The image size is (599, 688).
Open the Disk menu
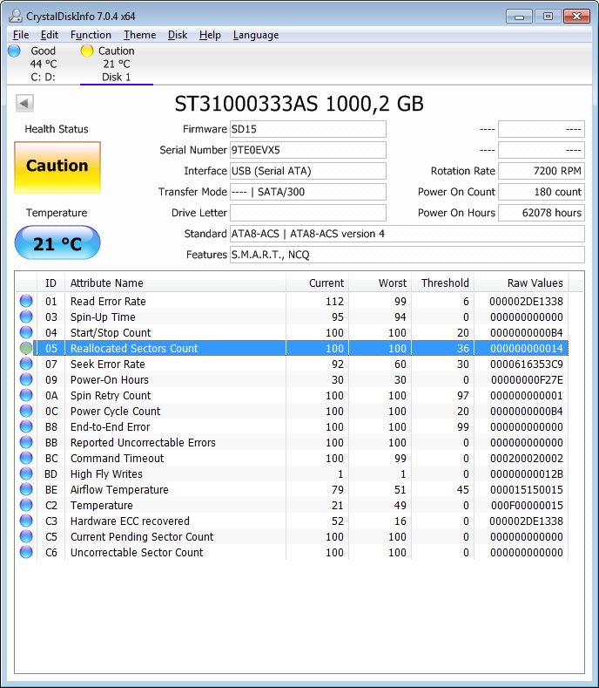click(178, 35)
